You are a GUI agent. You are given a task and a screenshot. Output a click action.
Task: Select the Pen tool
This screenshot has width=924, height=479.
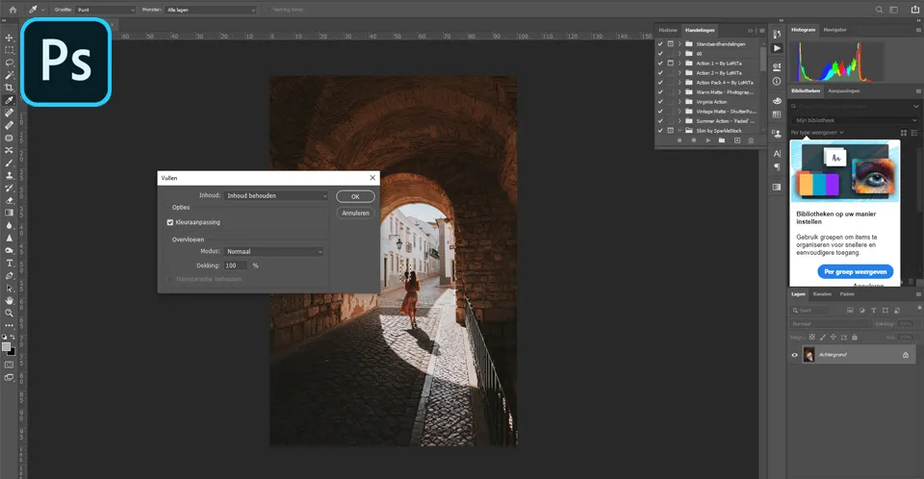coord(9,276)
